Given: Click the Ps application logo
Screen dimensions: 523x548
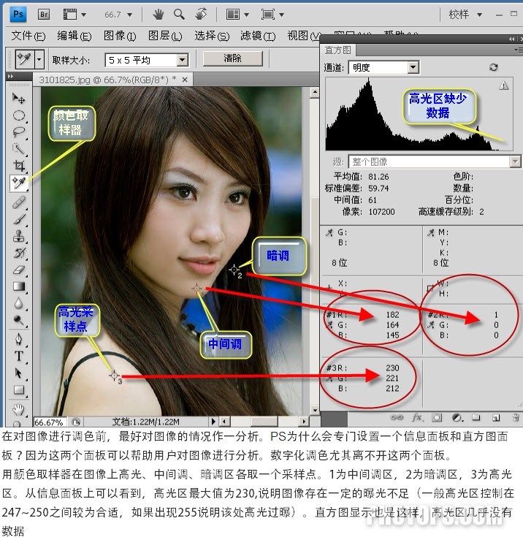Looking at the screenshot, I should (18, 15).
